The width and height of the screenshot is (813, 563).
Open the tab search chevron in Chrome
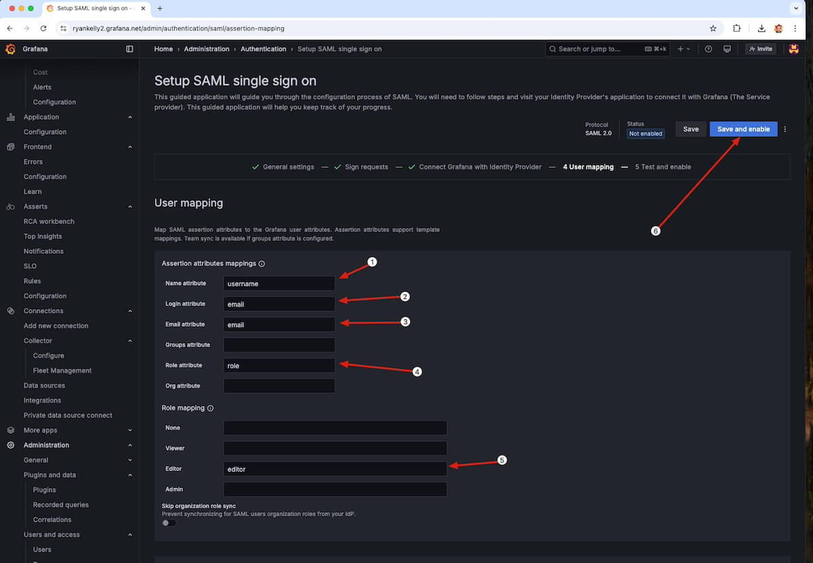[795, 8]
